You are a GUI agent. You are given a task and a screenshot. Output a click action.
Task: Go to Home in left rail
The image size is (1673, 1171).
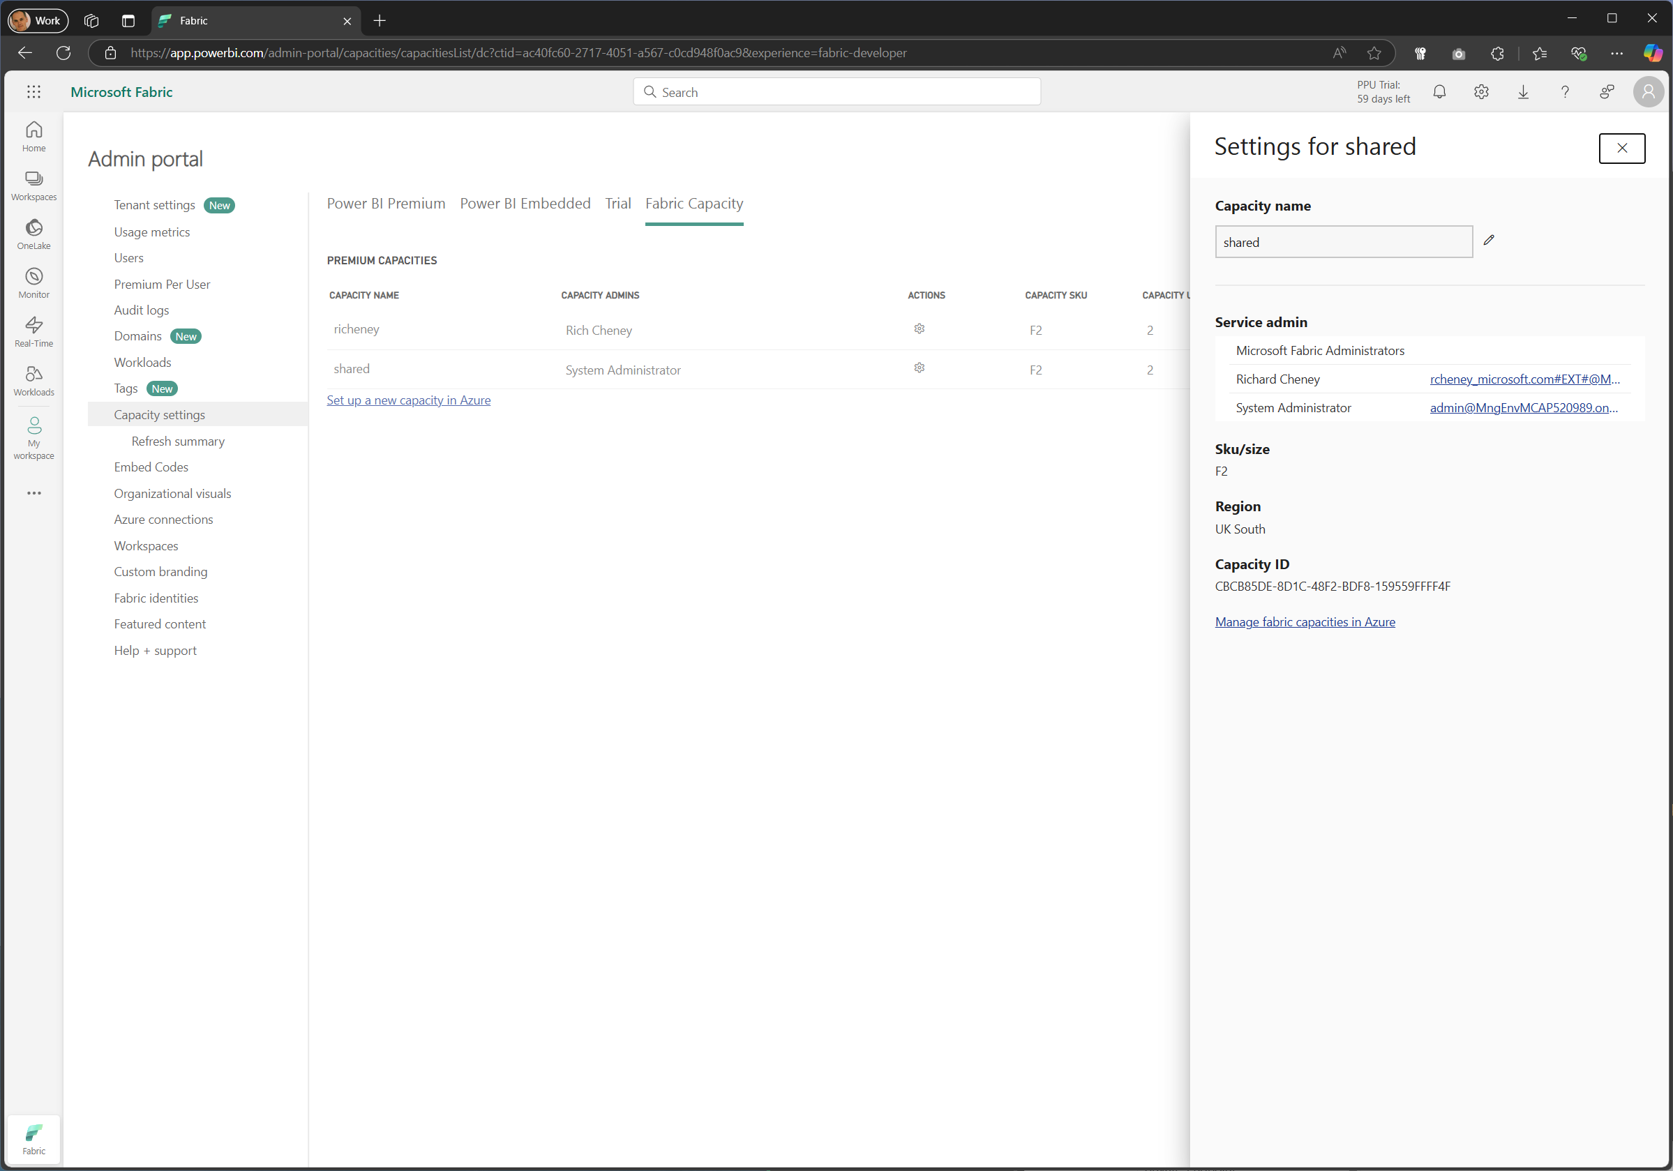coord(33,137)
